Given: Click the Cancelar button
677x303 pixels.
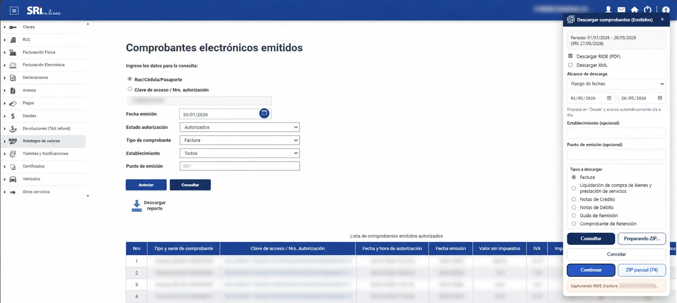Looking at the screenshot, I should (616, 254).
